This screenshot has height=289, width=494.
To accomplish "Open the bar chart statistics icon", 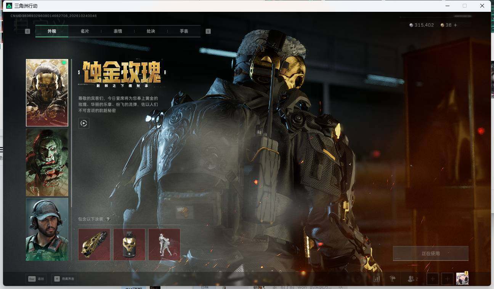I will (377, 279).
